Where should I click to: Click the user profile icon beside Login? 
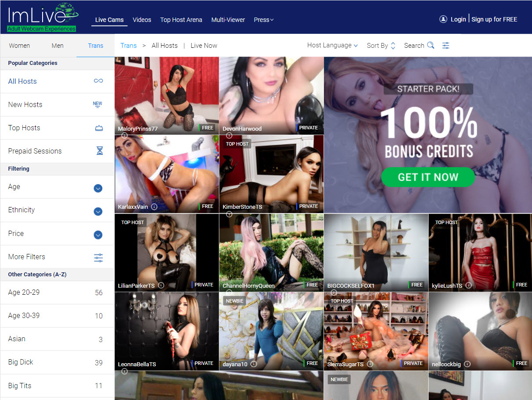point(443,19)
